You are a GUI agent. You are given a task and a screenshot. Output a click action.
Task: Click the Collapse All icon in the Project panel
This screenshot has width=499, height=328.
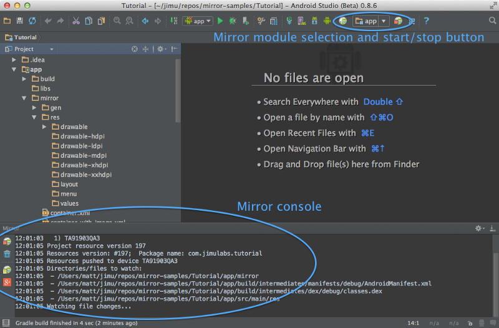coord(145,49)
